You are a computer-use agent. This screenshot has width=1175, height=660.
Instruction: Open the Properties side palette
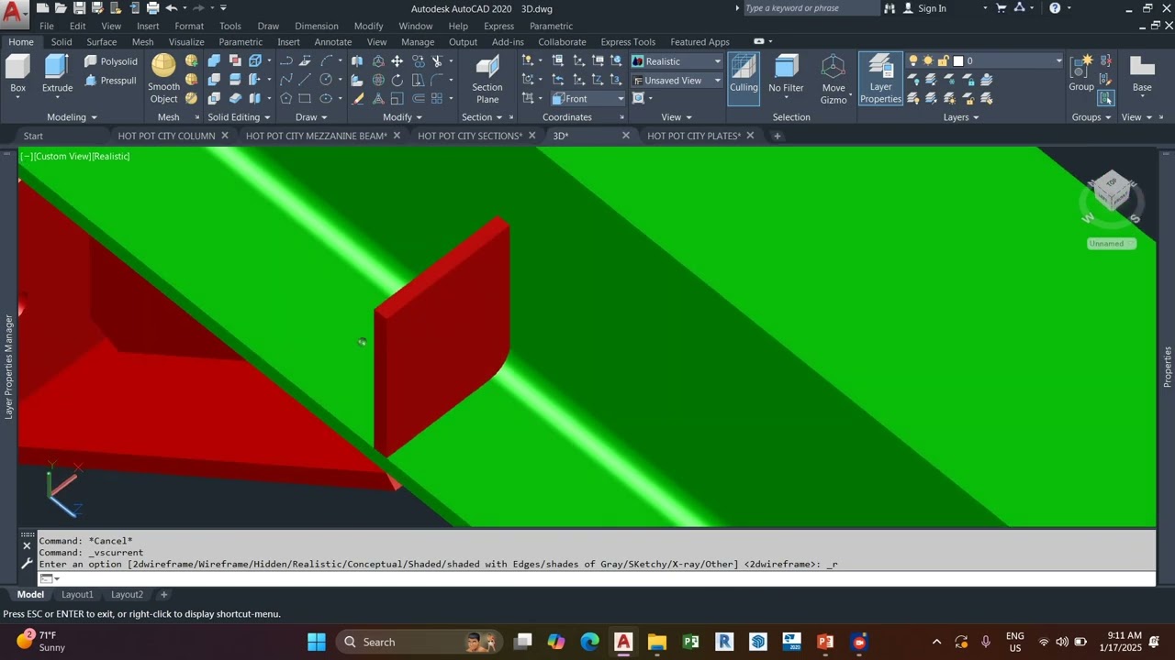1168,367
